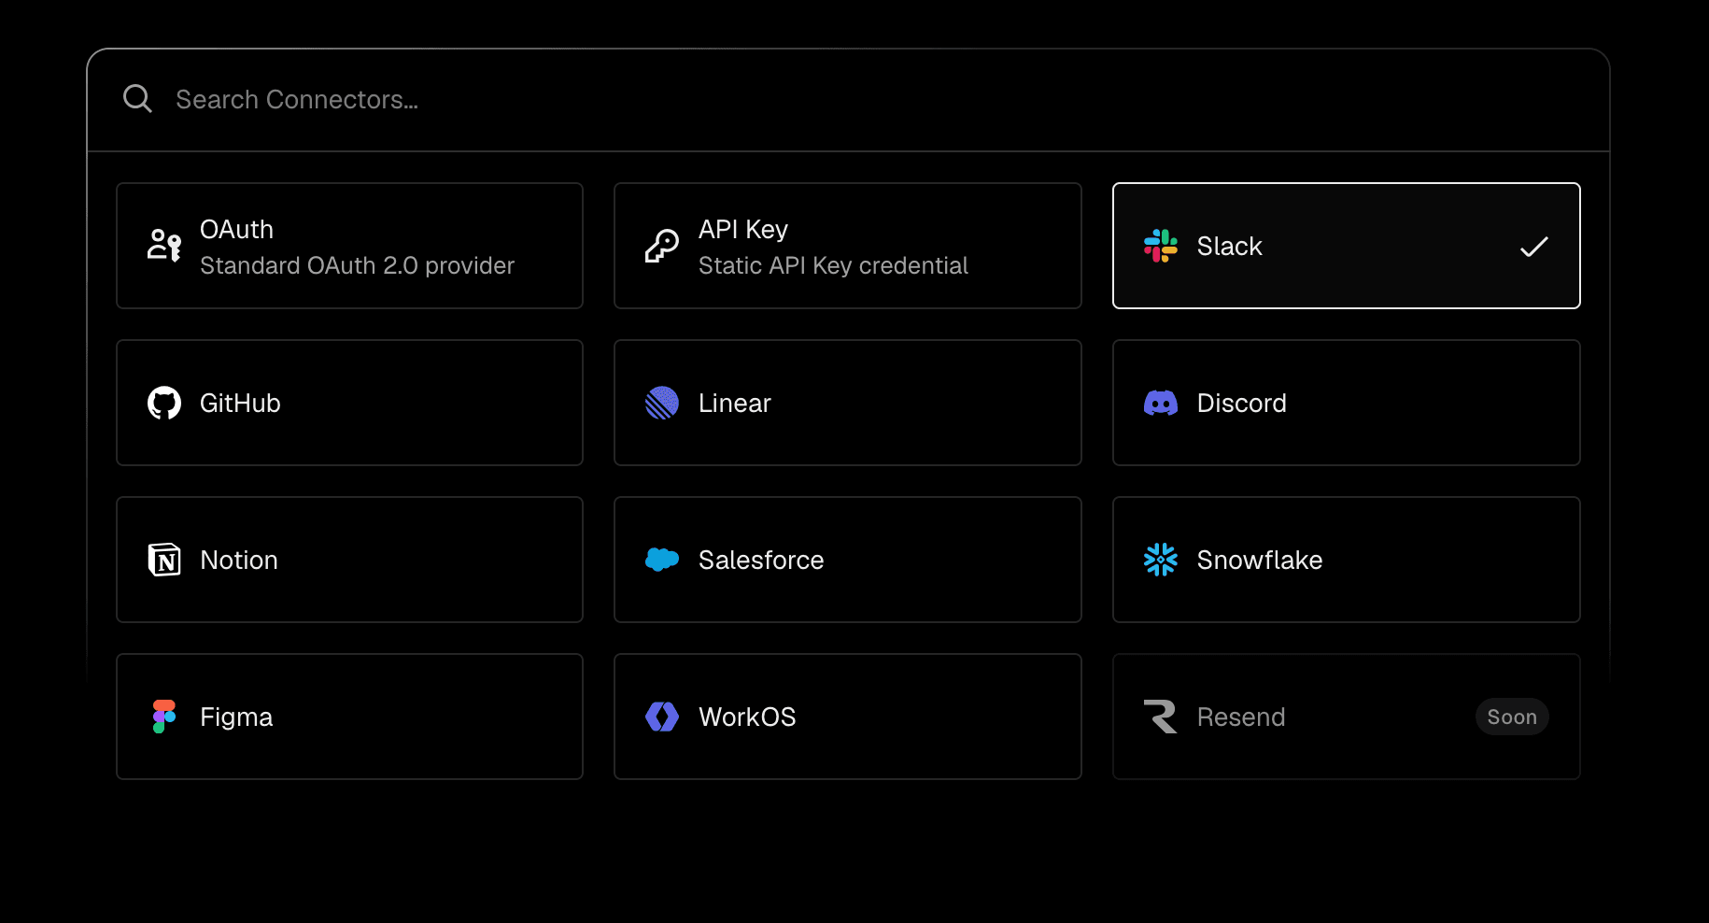The width and height of the screenshot is (1709, 923).
Task: Click the WorkOS logo icon
Action: click(x=662, y=717)
